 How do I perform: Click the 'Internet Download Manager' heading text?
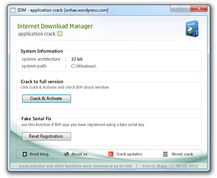point(55,26)
